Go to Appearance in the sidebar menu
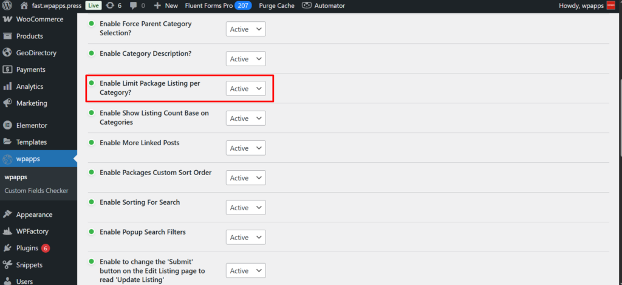Image resolution: width=622 pixels, height=285 pixels. (x=34, y=215)
